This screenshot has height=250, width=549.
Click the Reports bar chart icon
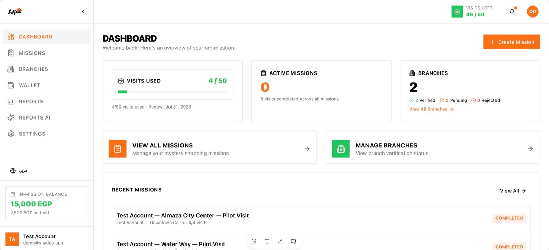coord(11,101)
